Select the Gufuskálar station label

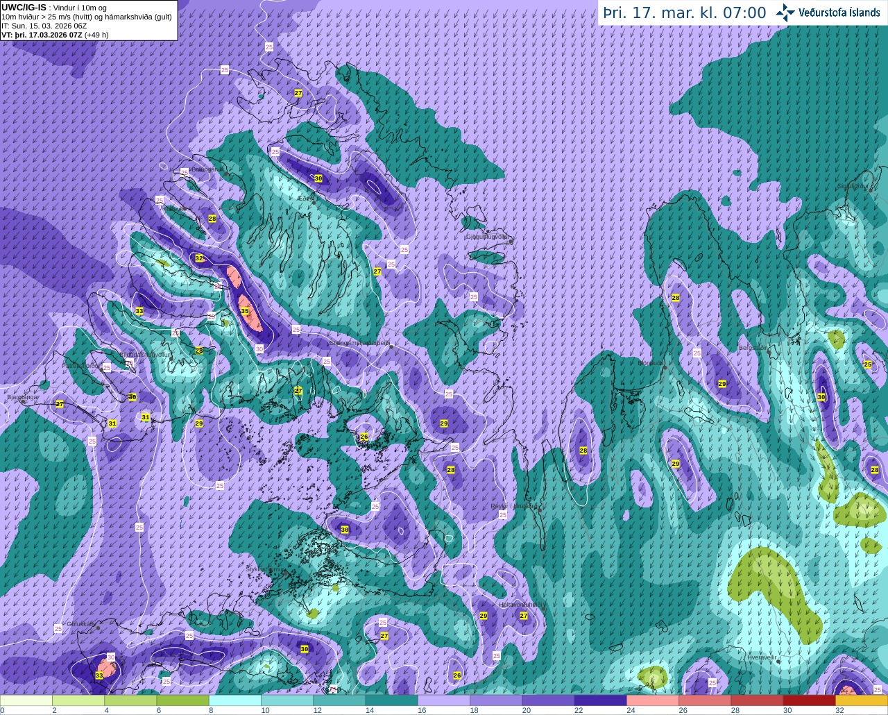pyautogui.click(x=81, y=623)
